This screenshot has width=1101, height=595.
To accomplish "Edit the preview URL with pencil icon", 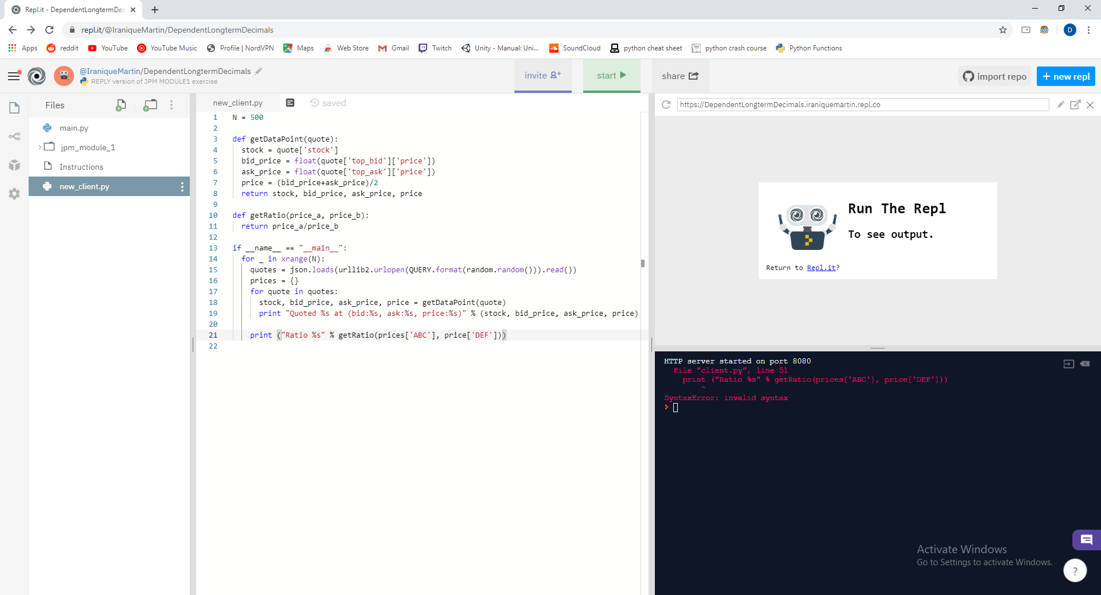I will click(x=1060, y=104).
